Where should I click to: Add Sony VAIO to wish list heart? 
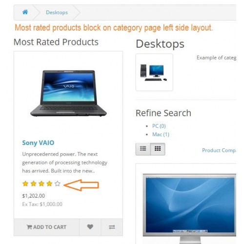(x=90, y=227)
